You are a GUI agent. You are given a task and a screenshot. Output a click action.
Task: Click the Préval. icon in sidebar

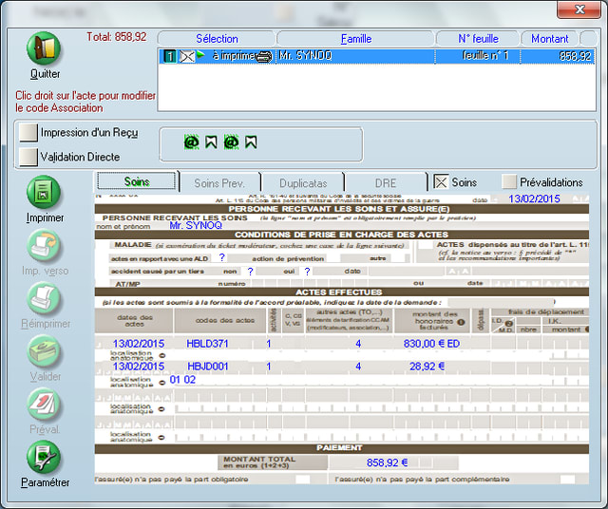point(45,405)
